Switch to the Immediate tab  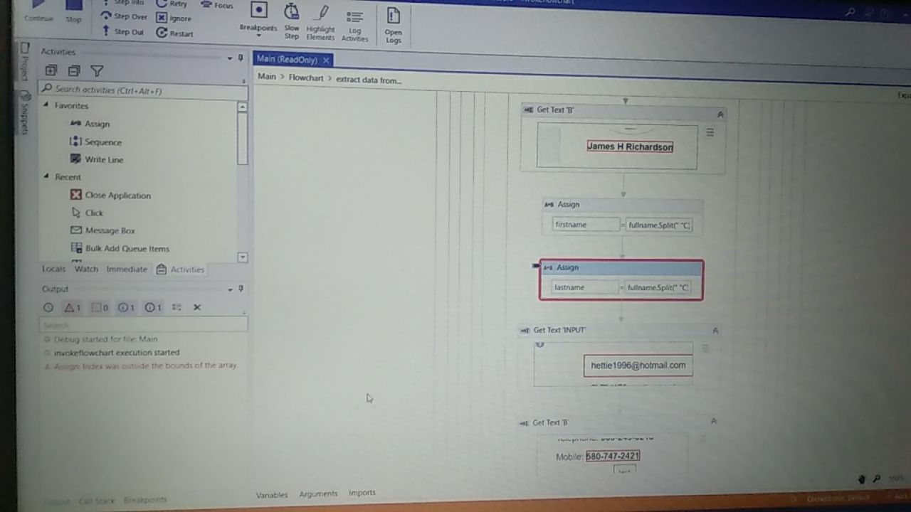pyautogui.click(x=127, y=269)
